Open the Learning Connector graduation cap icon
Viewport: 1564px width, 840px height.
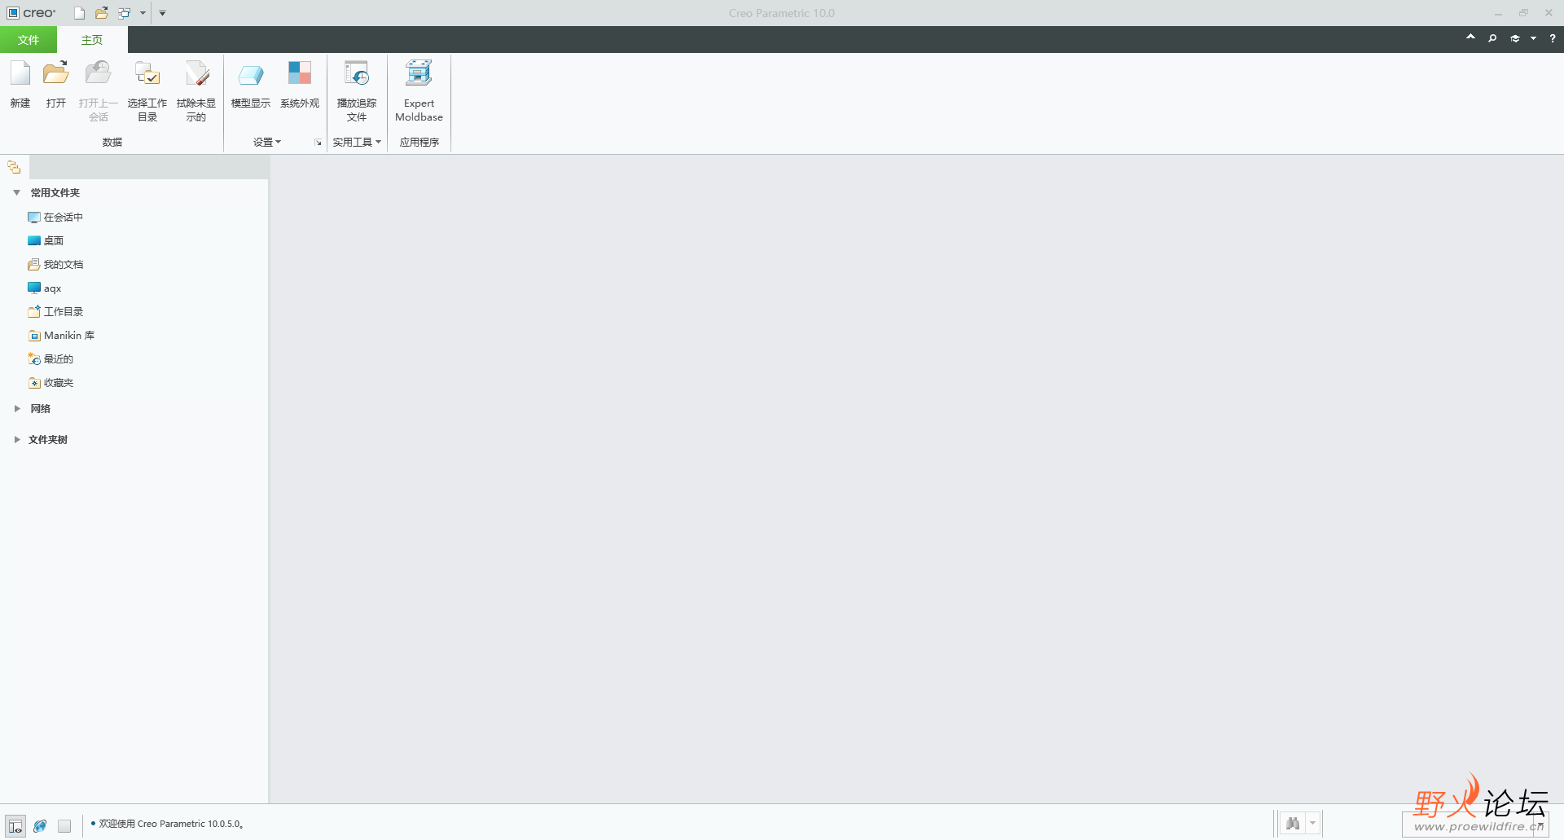tap(1515, 38)
